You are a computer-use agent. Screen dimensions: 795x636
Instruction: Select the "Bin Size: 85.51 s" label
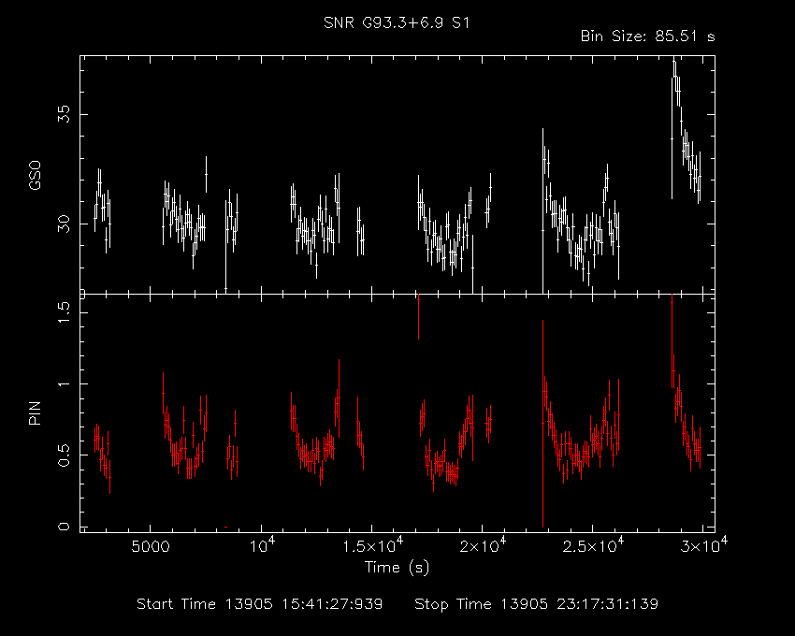647,36
